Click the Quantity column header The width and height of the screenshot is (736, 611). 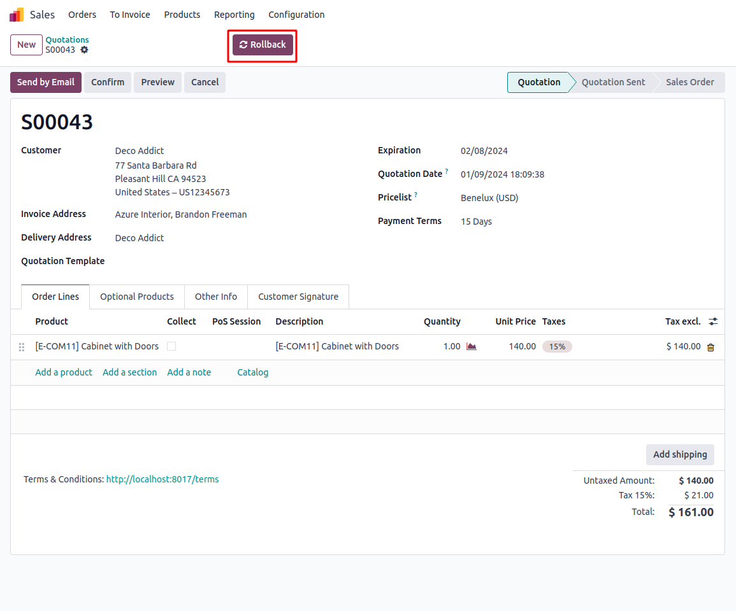coord(442,321)
